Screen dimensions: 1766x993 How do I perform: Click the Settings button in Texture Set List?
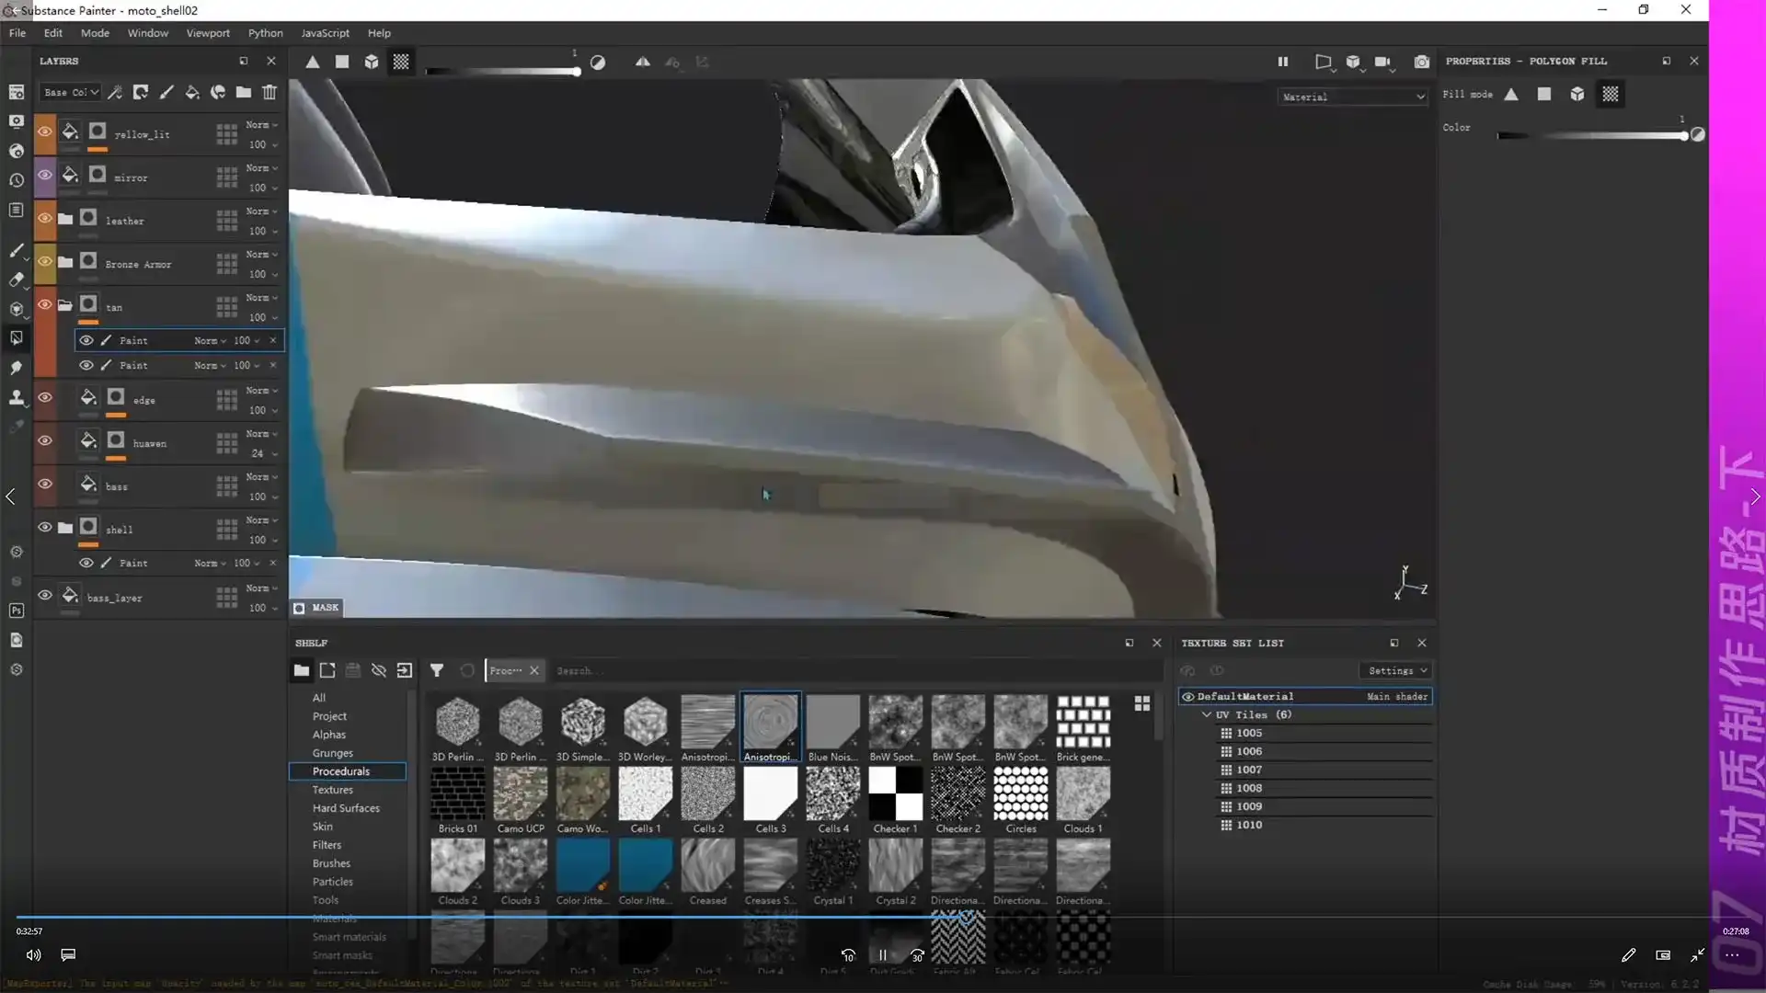pos(1395,670)
